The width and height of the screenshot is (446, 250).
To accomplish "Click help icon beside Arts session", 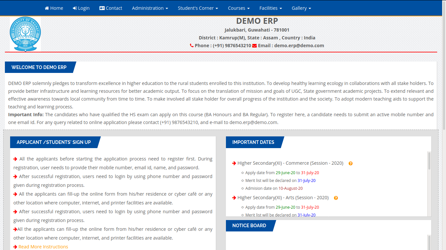I will pos(336,198).
